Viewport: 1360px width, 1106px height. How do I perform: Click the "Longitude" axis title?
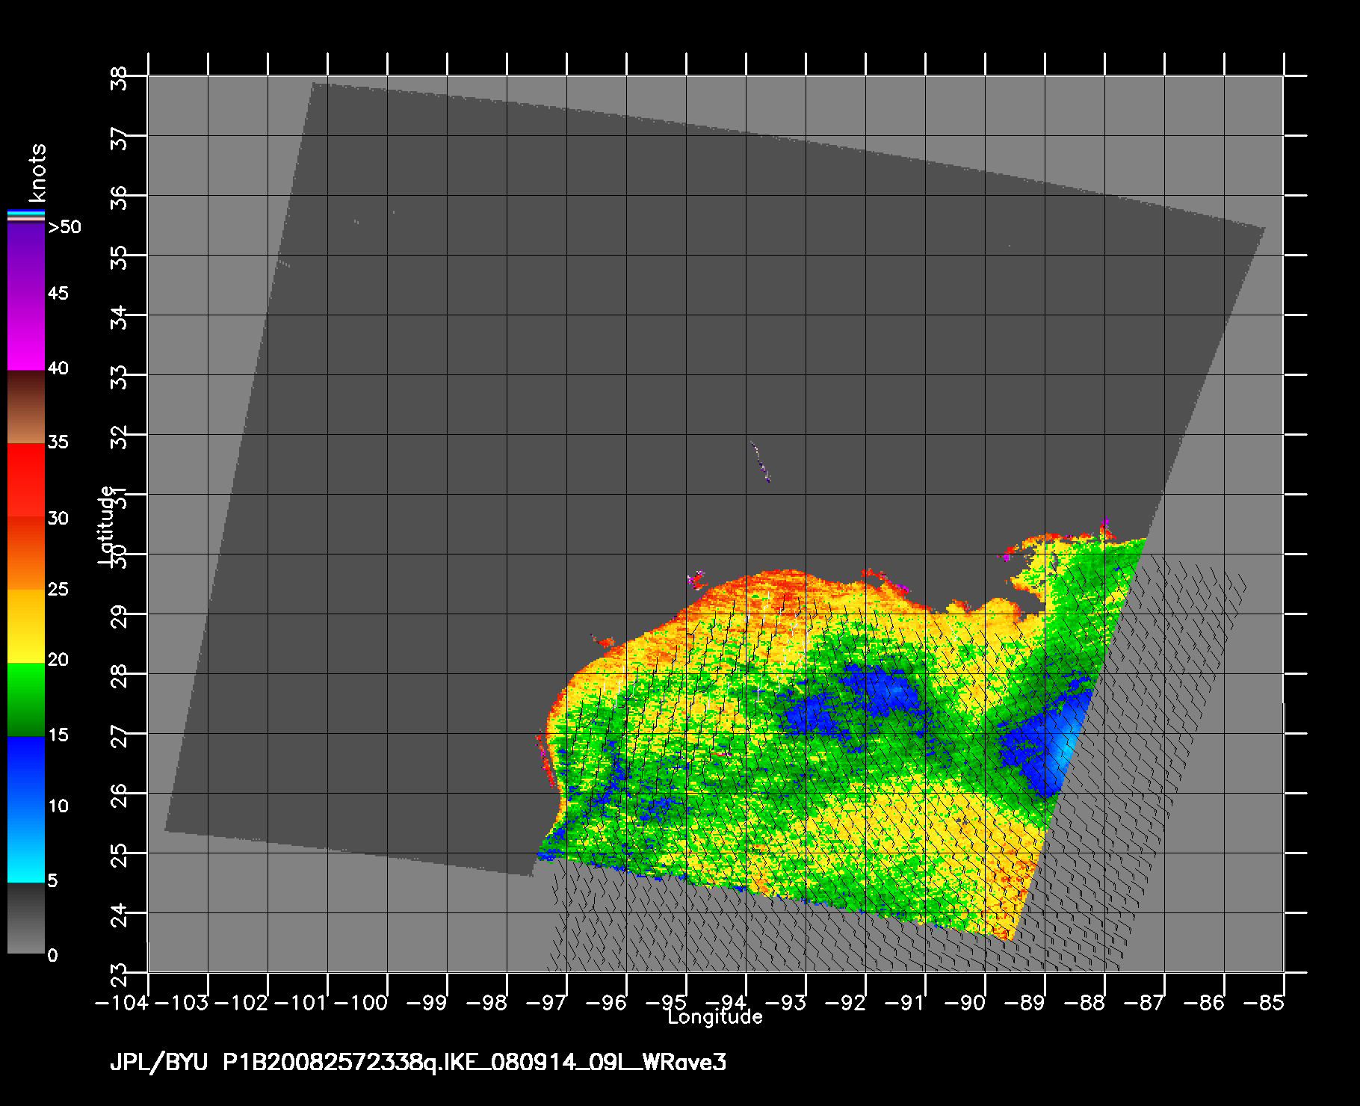(x=715, y=1017)
